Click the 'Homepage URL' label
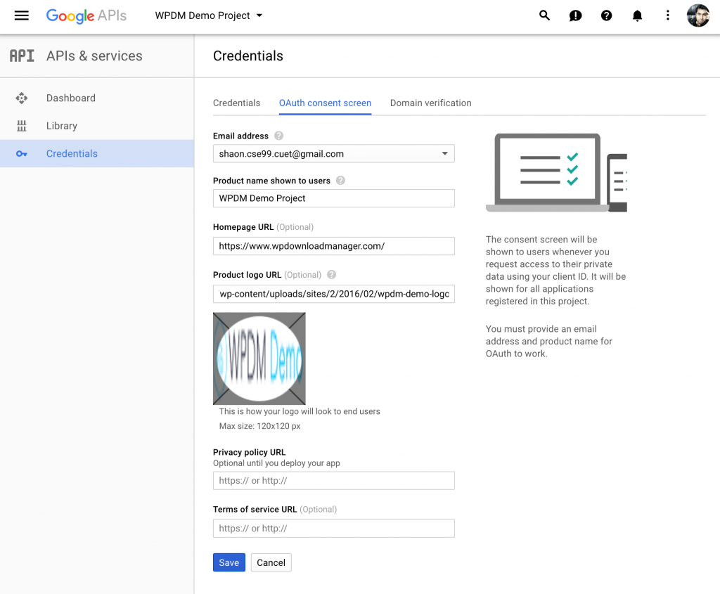 [243, 227]
